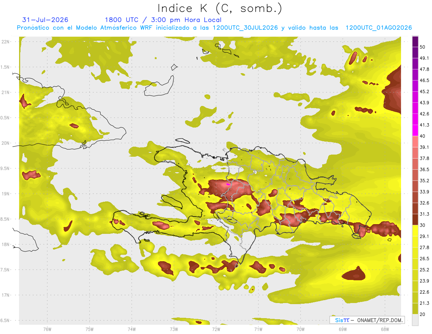This screenshot has width=432, height=334.
Task: Click the "41.3" color scale value
Action: click(x=424, y=125)
